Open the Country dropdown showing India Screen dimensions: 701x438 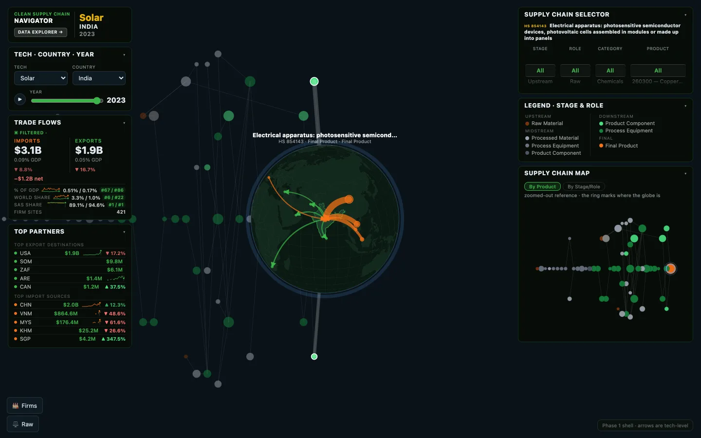(x=99, y=78)
